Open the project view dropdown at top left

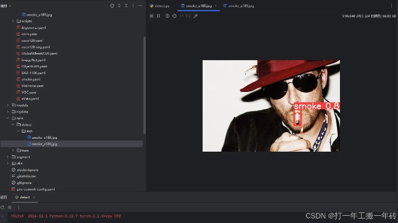click(x=6, y=6)
